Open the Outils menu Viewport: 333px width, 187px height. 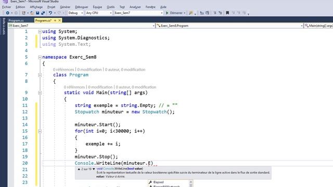coord(110,7)
